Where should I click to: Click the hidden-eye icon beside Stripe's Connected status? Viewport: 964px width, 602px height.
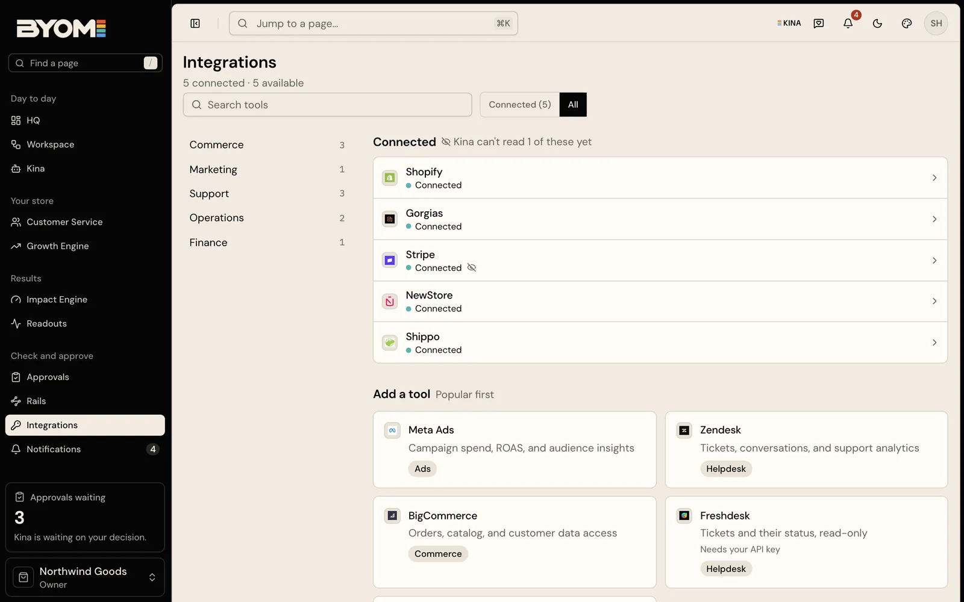pyautogui.click(x=472, y=267)
